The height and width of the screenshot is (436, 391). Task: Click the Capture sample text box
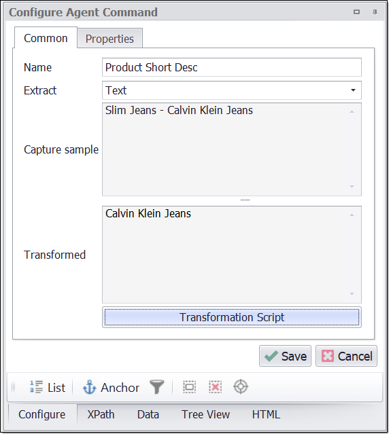pos(232,149)
